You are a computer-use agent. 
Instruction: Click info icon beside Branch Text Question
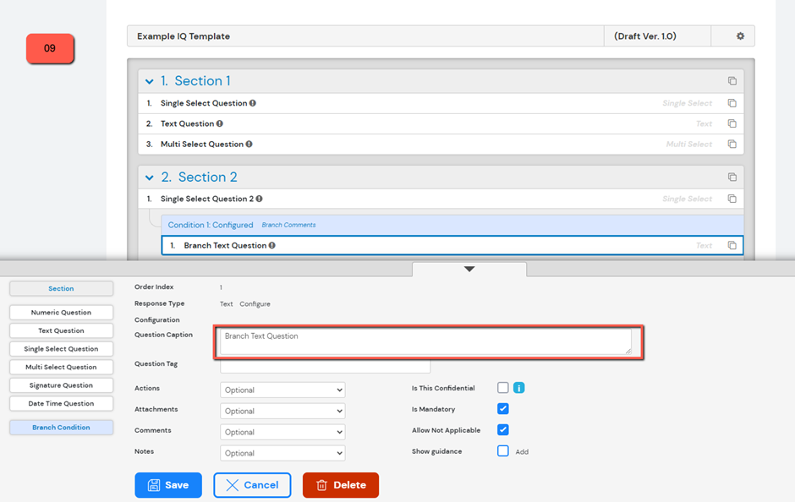point(272,246)
